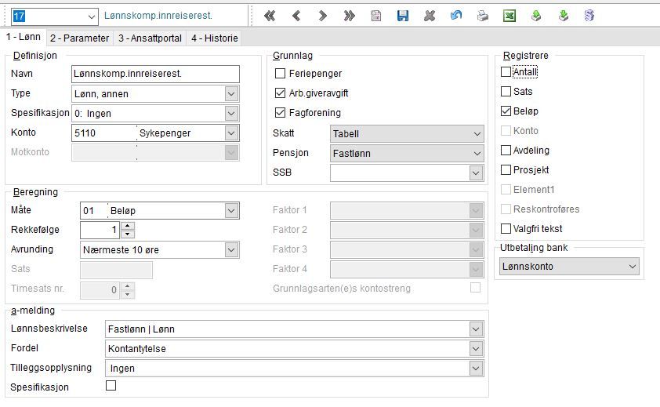660x407 pixels.
Task: Open the 4 - Historie tab
Action: click(x=214, y=38)
